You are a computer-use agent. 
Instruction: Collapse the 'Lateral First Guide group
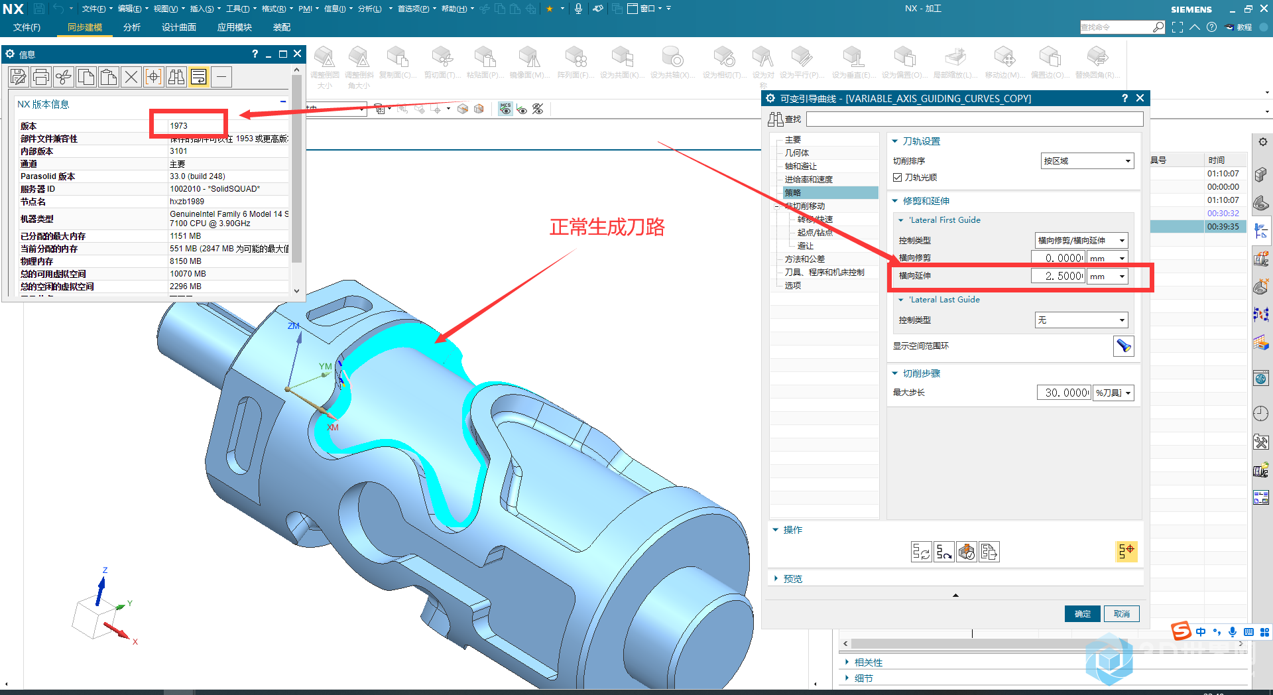point(901,220)
